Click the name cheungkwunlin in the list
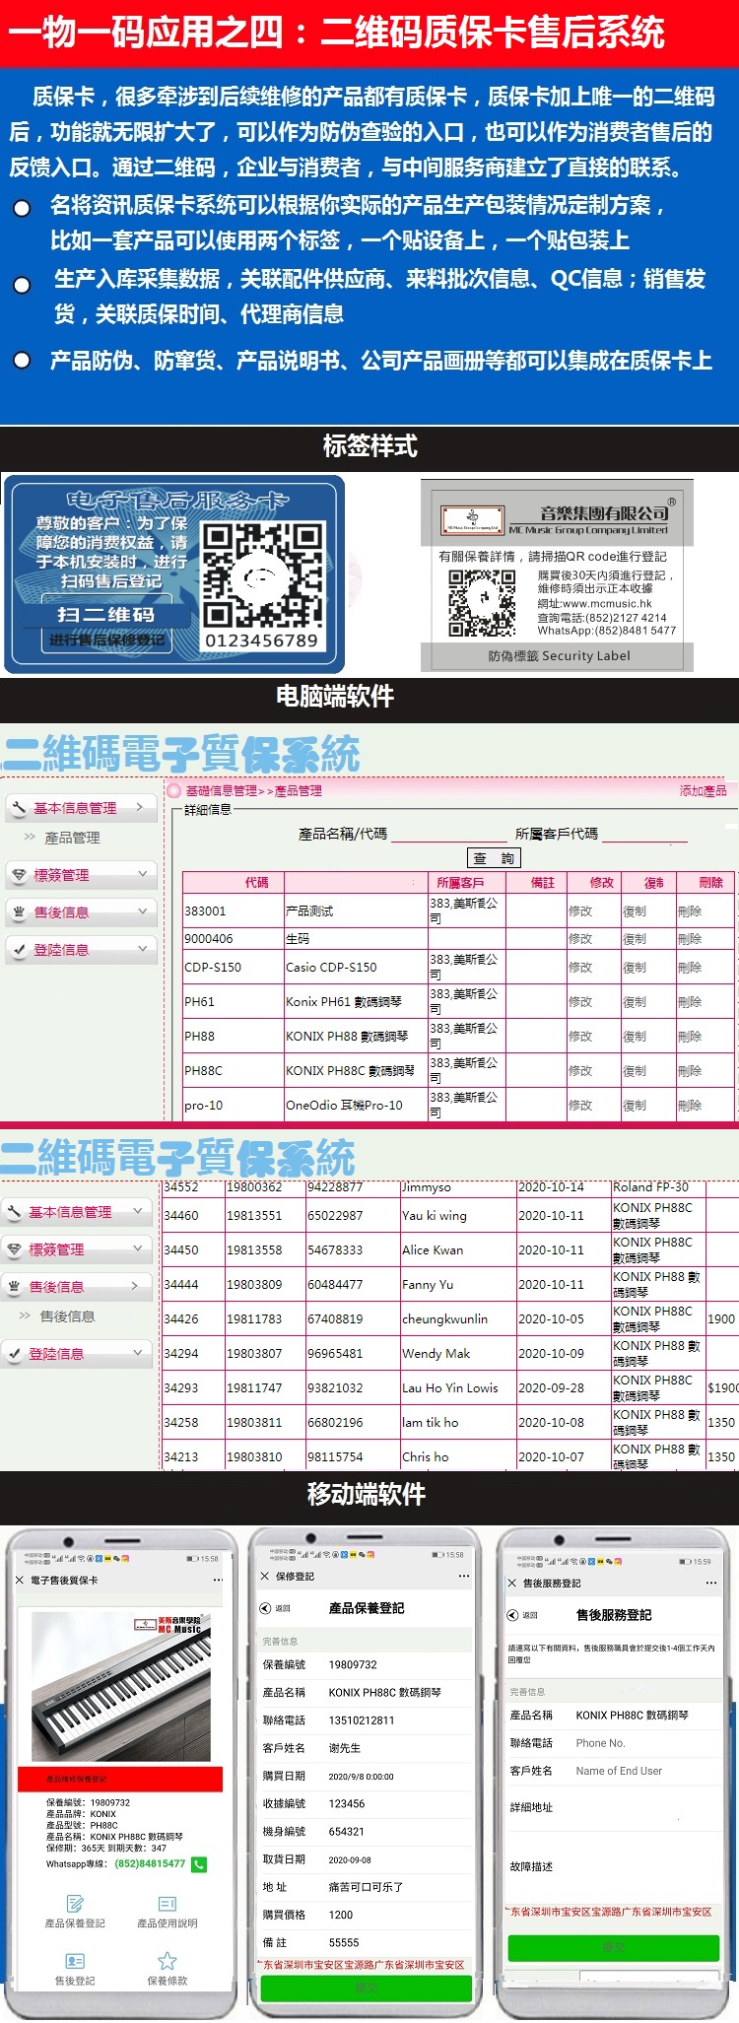 [x=444, y=1319]
